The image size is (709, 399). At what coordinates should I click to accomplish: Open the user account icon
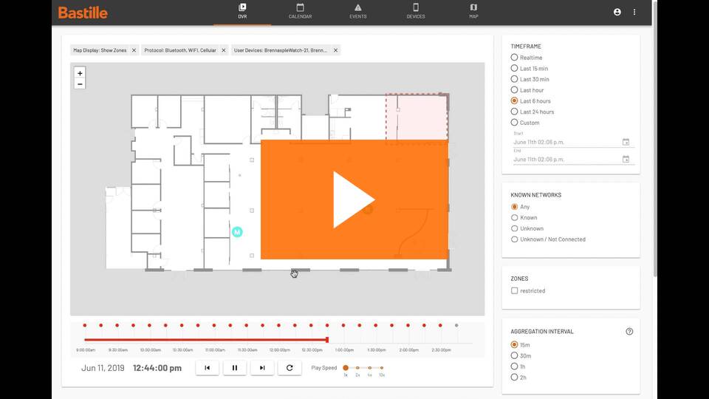[617, 13]
